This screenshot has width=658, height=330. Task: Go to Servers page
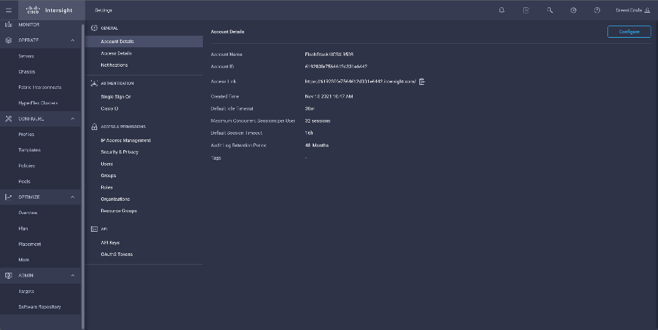pyautogui.click(x=26, y=56)
